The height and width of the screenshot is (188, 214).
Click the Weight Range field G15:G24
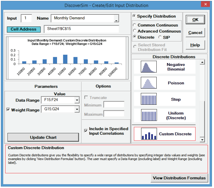(58, 109)
